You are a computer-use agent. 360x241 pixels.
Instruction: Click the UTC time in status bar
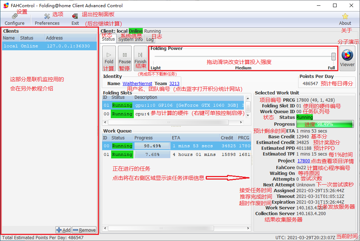[x=305, y=237]
